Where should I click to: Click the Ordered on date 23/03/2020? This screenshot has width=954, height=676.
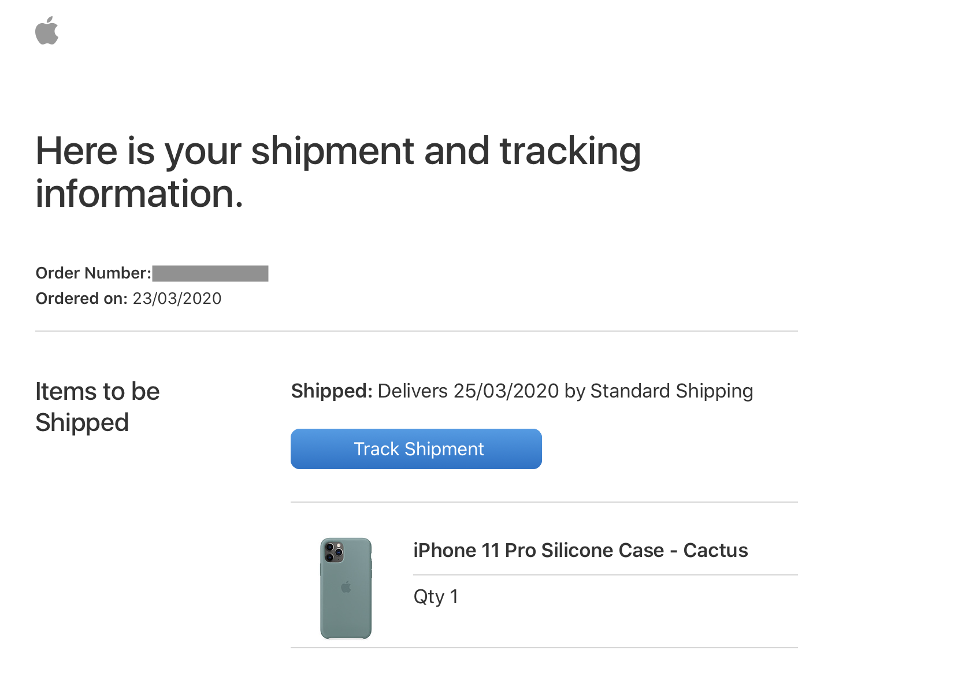(x=177, y=299)
